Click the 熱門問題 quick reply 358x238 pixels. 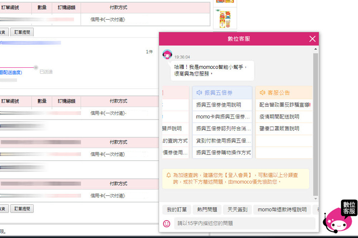coord(207,210)
